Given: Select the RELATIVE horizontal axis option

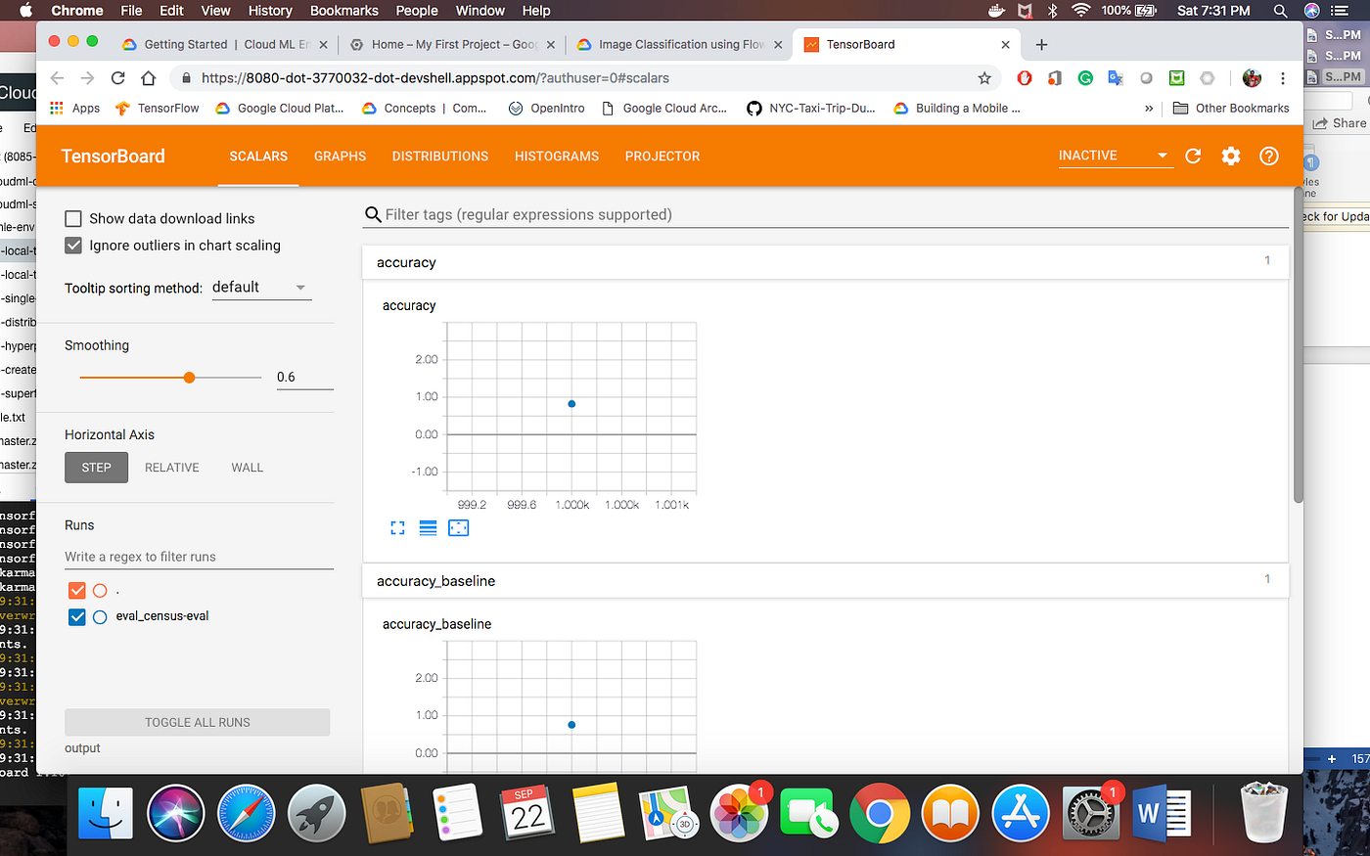Looking at the screenshot, I should pos(171,467).
